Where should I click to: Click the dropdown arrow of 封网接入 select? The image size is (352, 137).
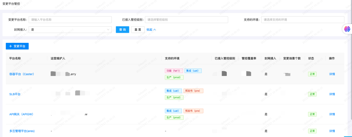click(109, 30)
